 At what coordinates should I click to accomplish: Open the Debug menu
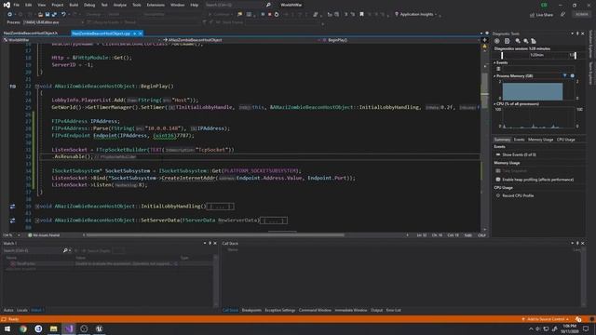point(89,5)
